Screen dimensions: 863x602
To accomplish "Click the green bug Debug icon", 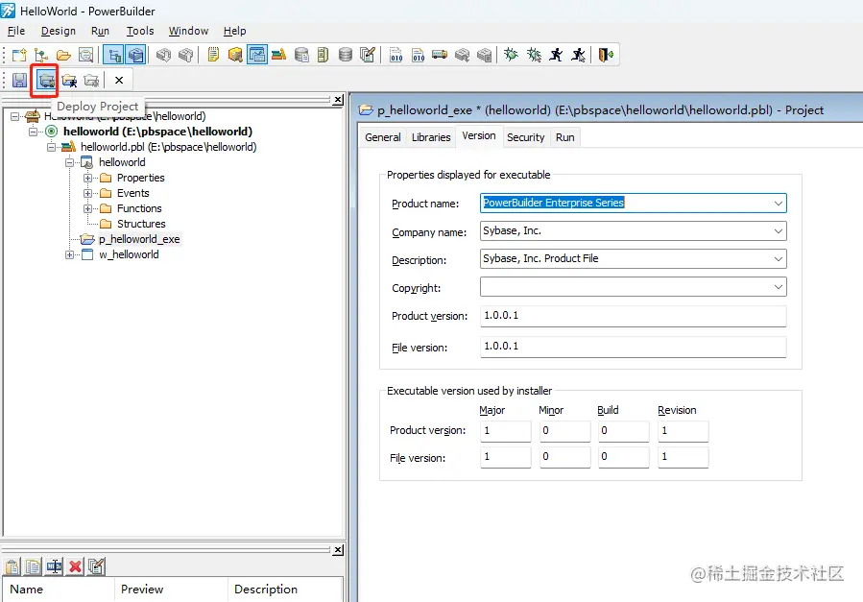I will pos(512,55).
